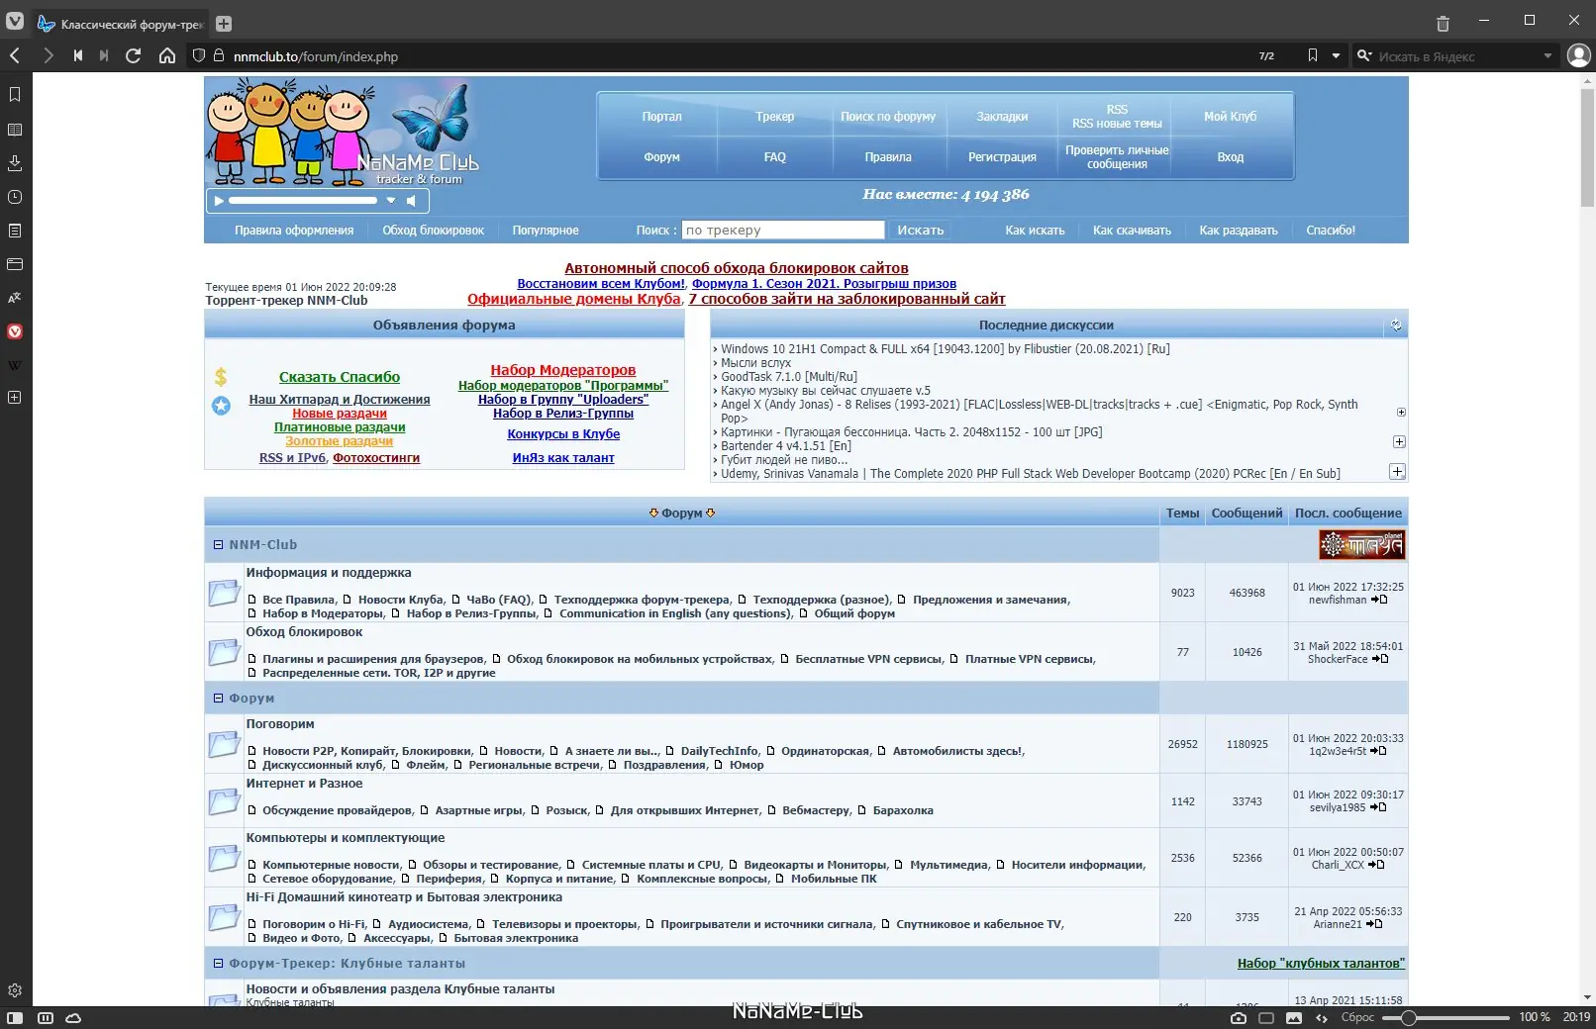This screenshot has width=1596, height=1029.
Task: Open the Платиновые раздачи link
Action: (340, 427)
